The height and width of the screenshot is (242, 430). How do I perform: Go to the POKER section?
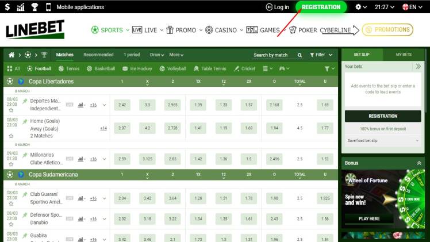(303, 30)
